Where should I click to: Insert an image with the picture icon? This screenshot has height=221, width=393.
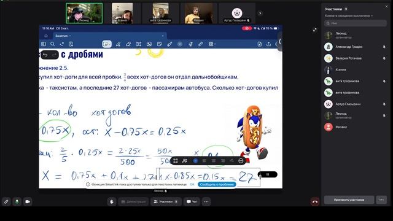(149, 44)
